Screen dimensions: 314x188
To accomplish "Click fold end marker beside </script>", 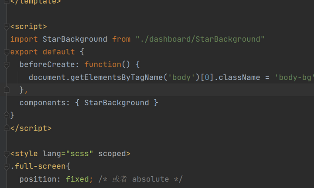I will 6,128.
